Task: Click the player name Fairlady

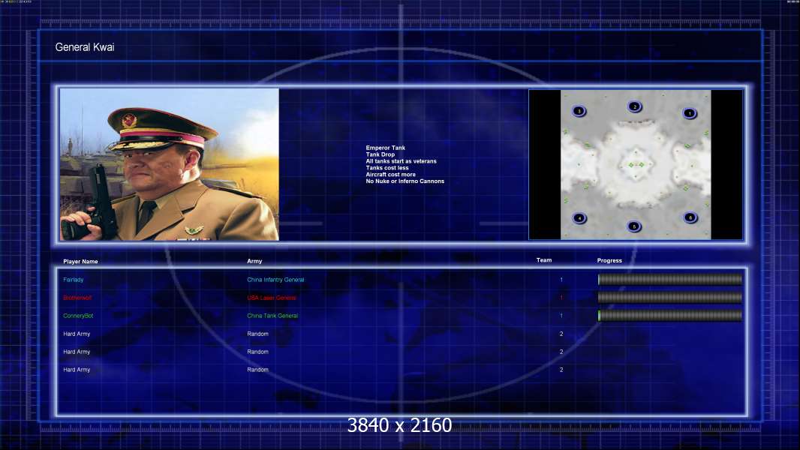Action: (x=74, y=280)
